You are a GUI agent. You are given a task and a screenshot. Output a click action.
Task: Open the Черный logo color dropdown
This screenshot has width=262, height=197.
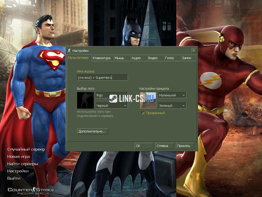click(112, 106)
